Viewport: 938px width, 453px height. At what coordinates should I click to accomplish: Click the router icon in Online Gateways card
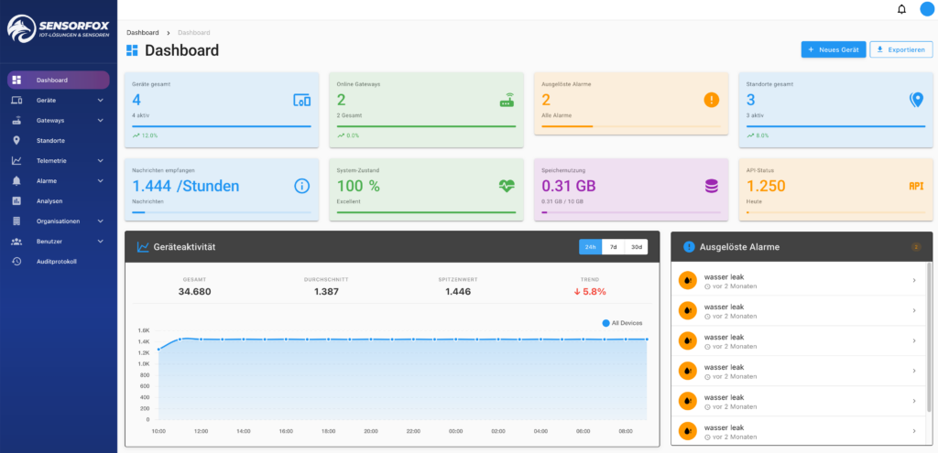pyautogui.click(x=507, y=100)
